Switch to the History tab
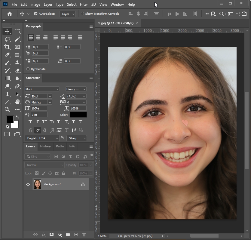251x240 pixels. 45,146
